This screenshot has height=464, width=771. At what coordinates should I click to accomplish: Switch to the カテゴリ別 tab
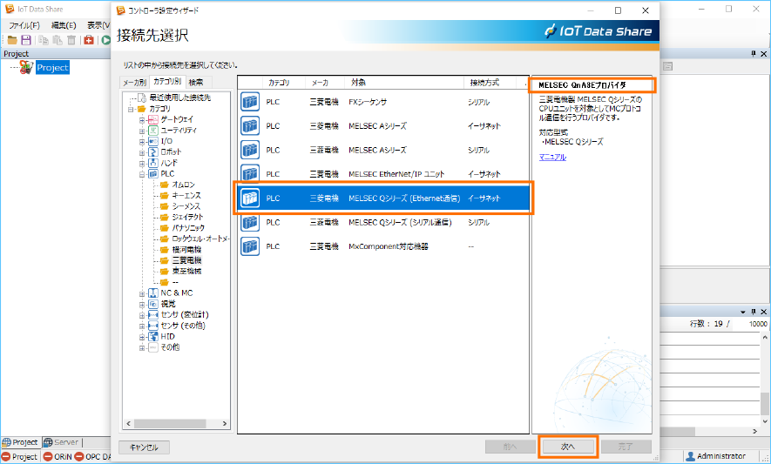pyautogui.click(x=167, y=81)
